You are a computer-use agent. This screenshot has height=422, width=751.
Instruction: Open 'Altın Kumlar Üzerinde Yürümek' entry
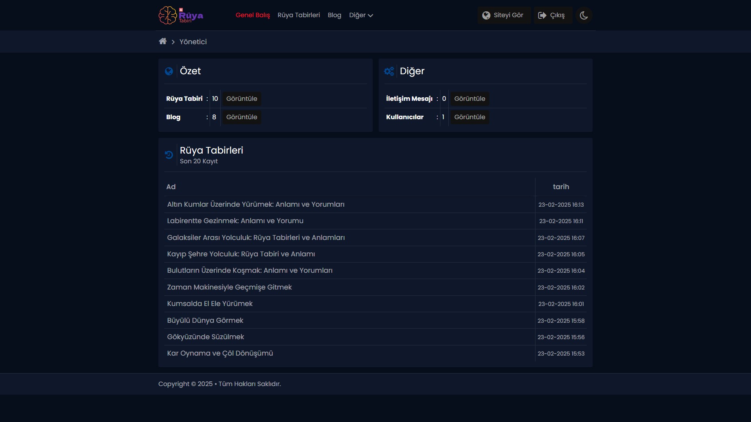(x=256, y=204)
